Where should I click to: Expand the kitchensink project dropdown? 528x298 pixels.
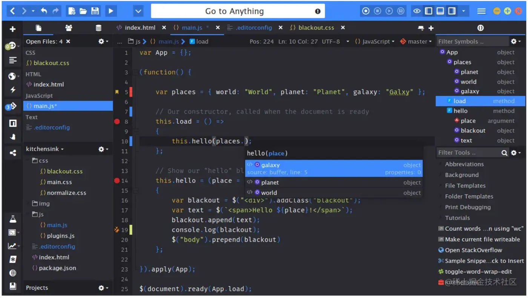coord(45,149)
